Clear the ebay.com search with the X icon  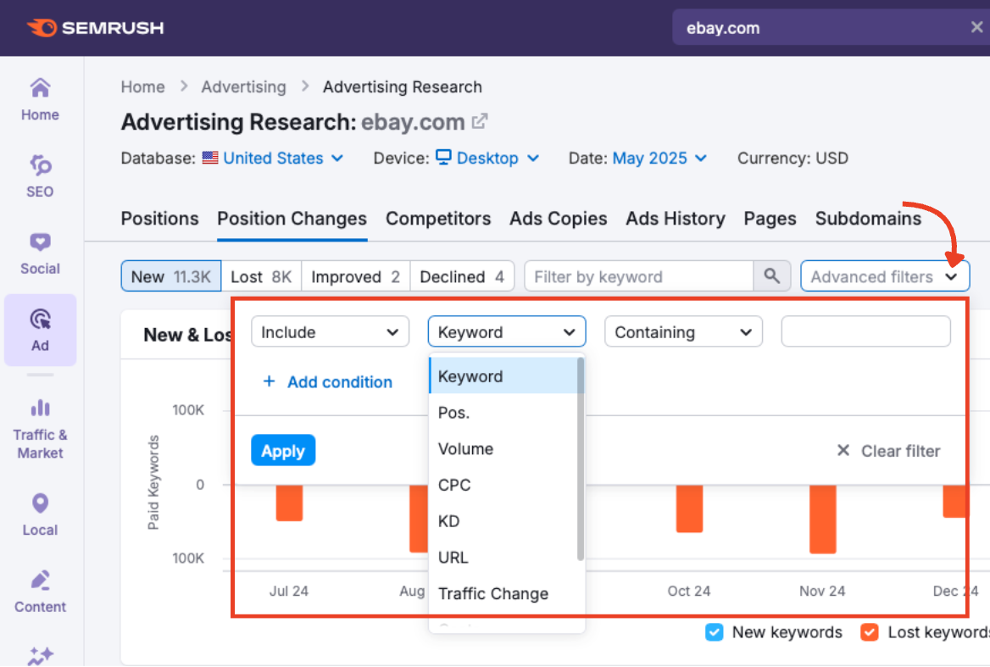[976, 27]
